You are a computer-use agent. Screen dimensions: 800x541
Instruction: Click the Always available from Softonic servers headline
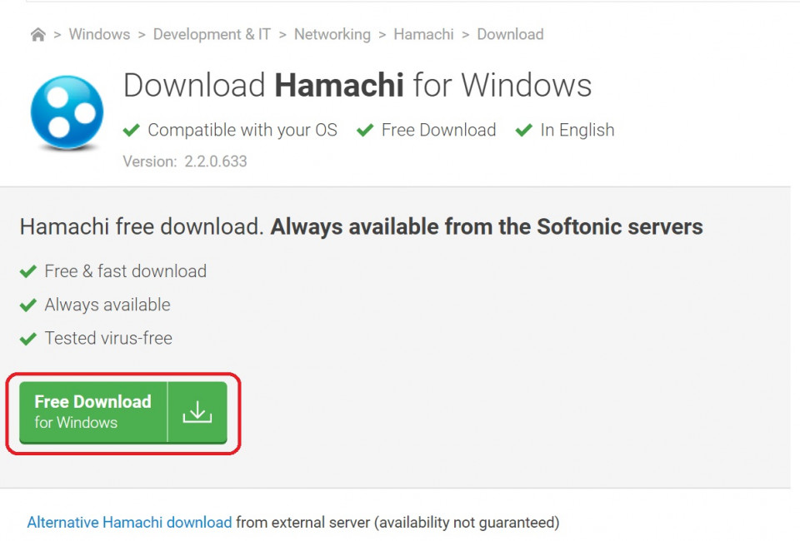click(x=487, y=226)
